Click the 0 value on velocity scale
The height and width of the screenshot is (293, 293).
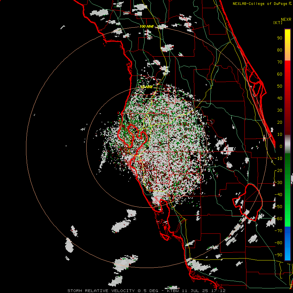281,146
